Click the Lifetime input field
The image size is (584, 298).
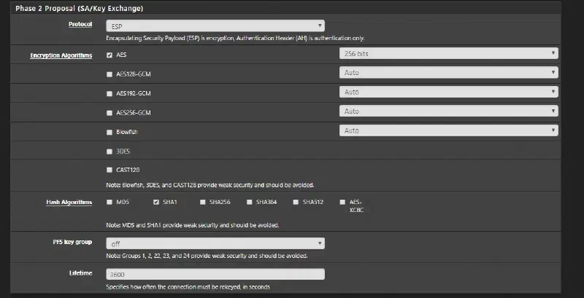(215, 275)
